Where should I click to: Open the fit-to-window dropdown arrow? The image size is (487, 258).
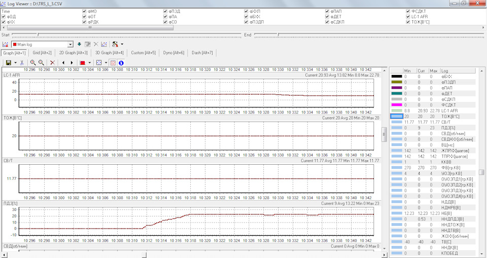pos(106,63)
